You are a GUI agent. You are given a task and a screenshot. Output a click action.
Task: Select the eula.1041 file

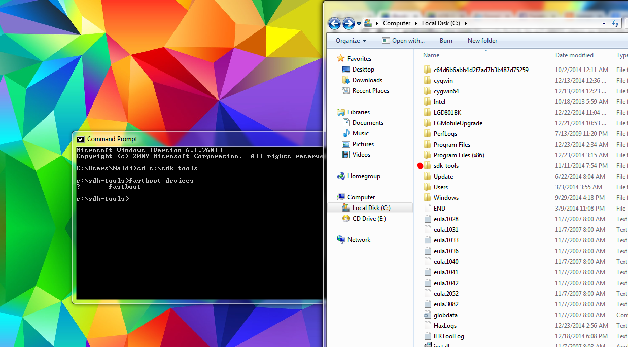[x=446, y=272]
